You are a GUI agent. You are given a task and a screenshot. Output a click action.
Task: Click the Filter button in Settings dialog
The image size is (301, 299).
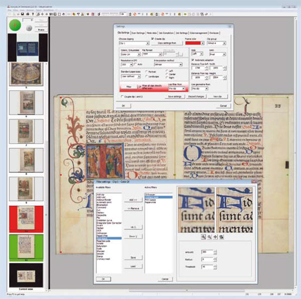[x=129, y=87]
